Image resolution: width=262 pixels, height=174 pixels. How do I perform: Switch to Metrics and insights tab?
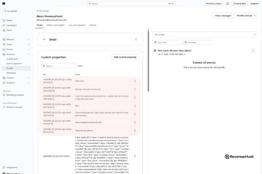56,25
